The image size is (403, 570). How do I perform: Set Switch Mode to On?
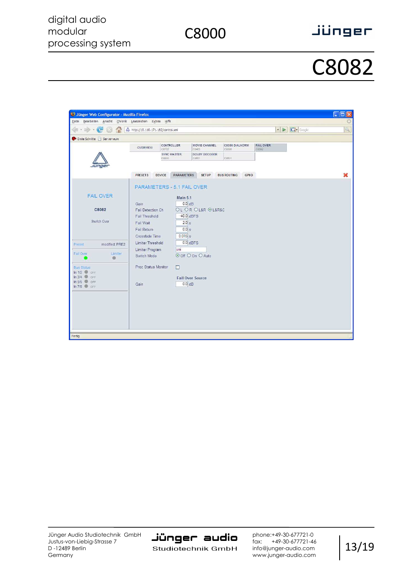coord(189,256)
